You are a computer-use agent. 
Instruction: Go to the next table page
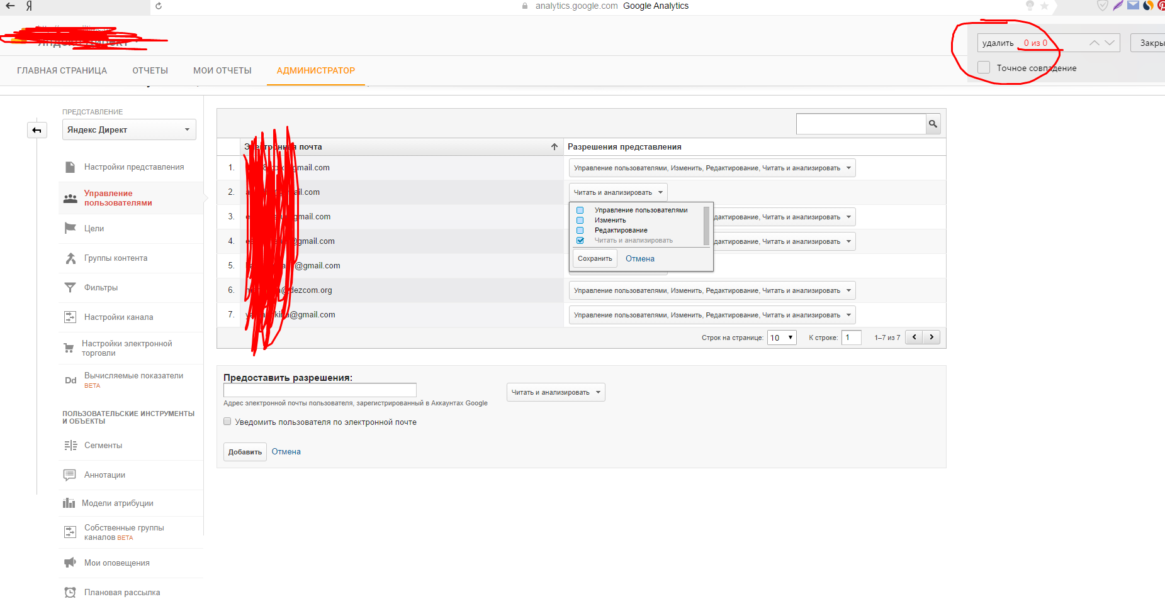(x=931, y=338)
